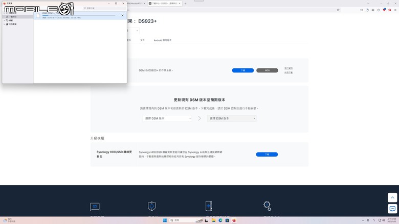Open the network and volume tray icons

pos(382,220)
